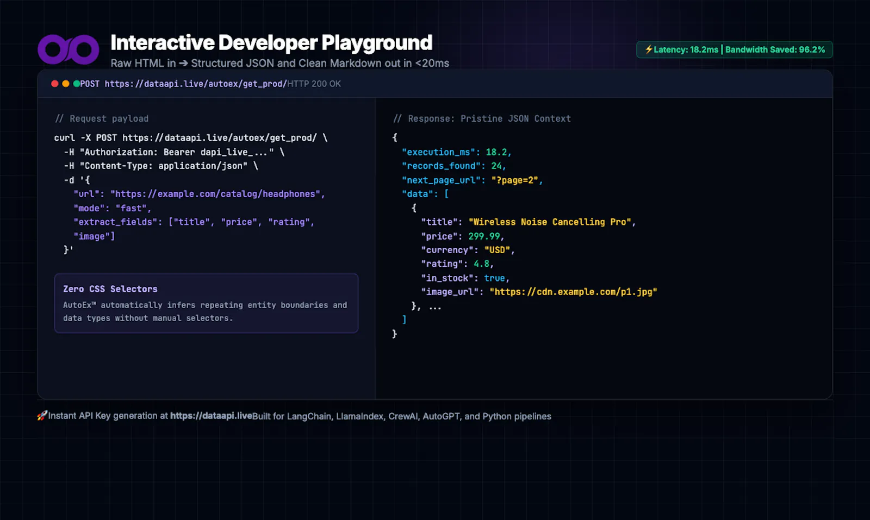The image size is (870, 520).
Task: Open the https://dataapi.live footer link
Action: tap(211, 416)
